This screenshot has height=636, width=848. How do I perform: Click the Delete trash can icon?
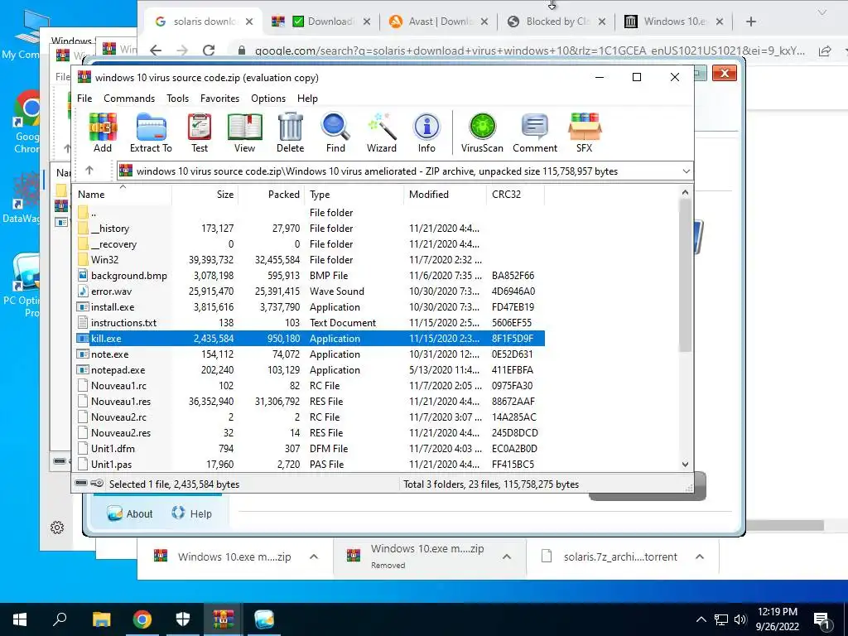pyautogui.click(x=291, y=133)
